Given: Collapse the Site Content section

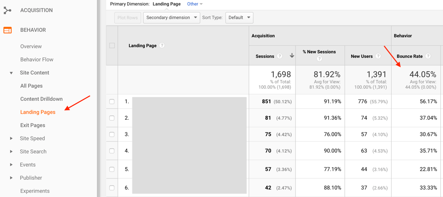Looking at the screenshot, I should click(12, 73).
